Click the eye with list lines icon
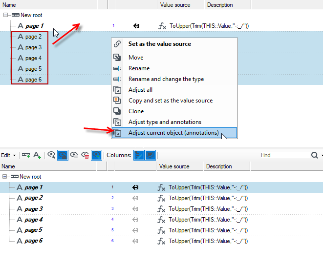Image resolution: width=323 pixels, height=265 pixels. point(74,155)
